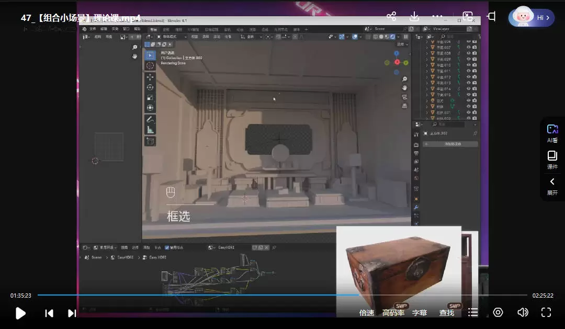Click the 添加修改器 add modifier button

coord(450,144)
